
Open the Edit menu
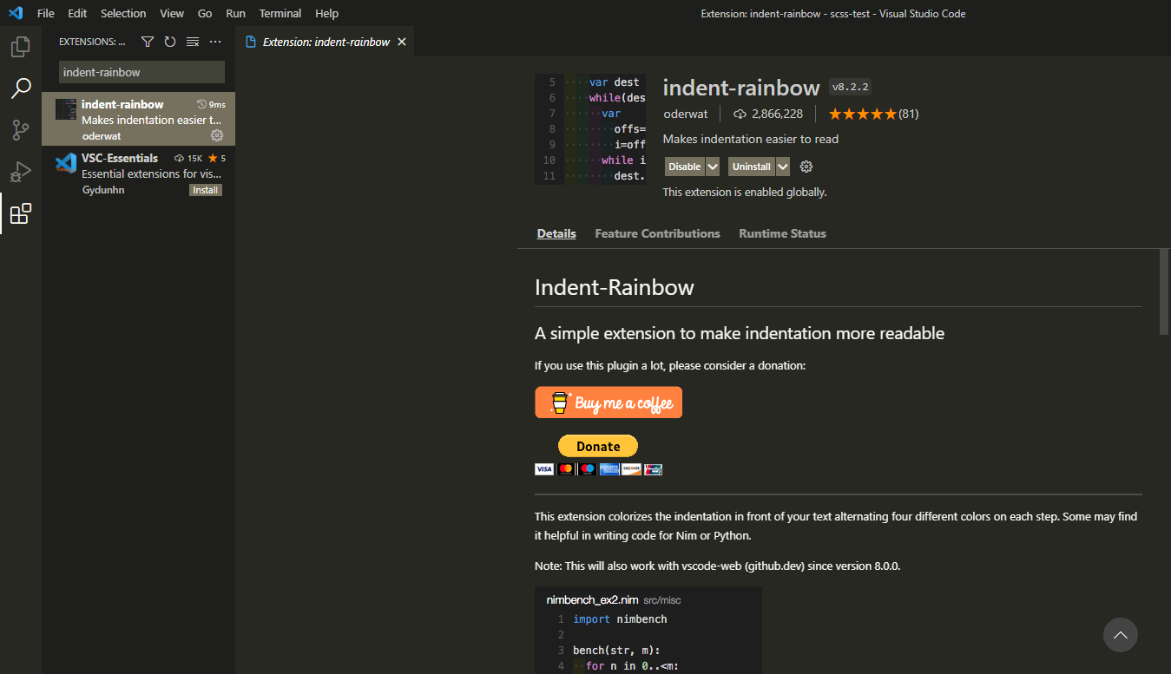pos(77,13)
